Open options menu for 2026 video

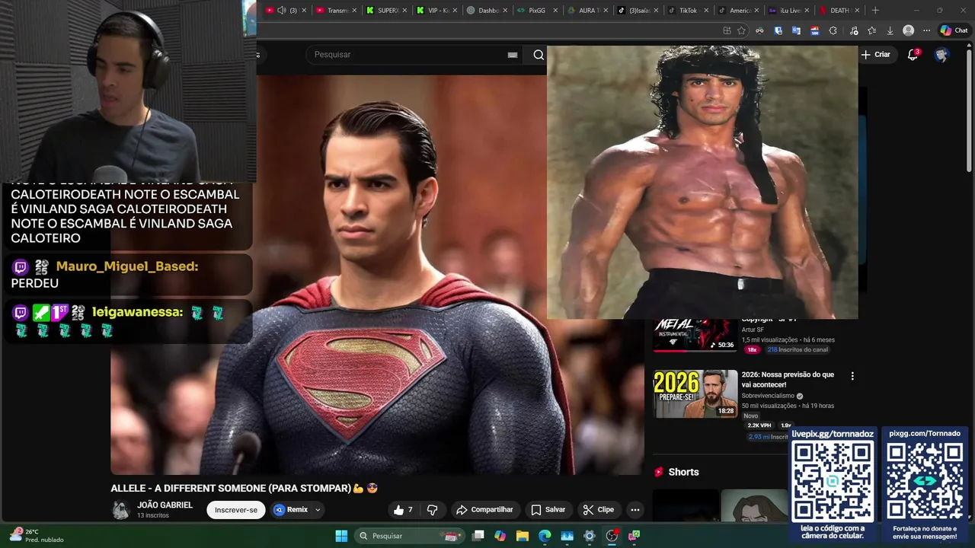coord(852,376)
